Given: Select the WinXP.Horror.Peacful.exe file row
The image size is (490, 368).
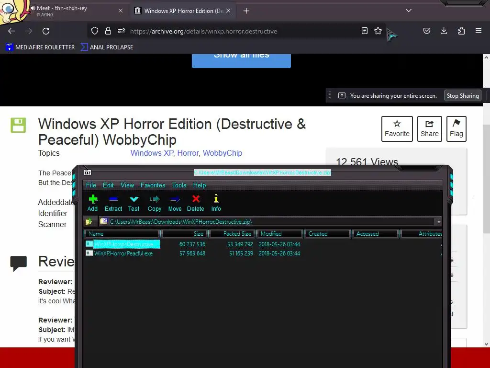Looking at the screenshot, I should (x=263, y=253).
